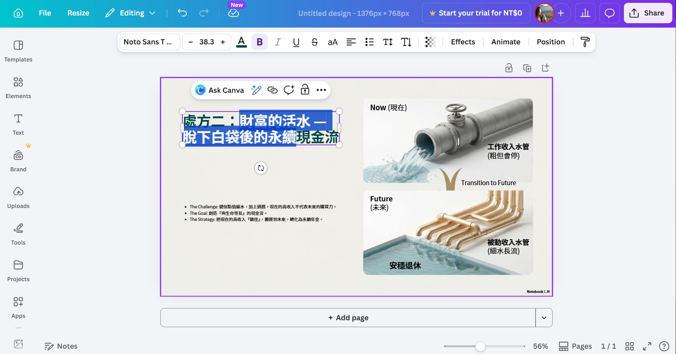This screenshot has width=676, height=354.
Task: Duplicate the page
Action: click(x=527, y=68)
